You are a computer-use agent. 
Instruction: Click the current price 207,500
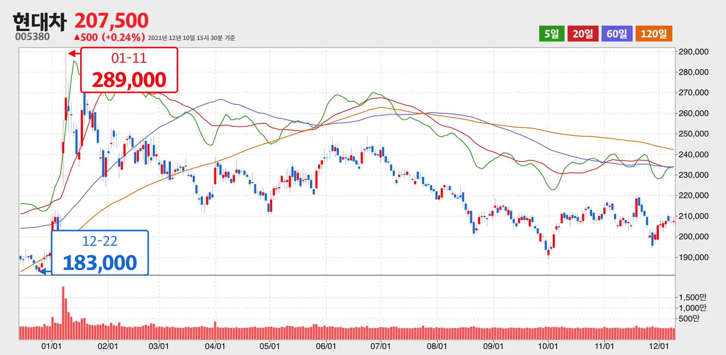(112, 20)
